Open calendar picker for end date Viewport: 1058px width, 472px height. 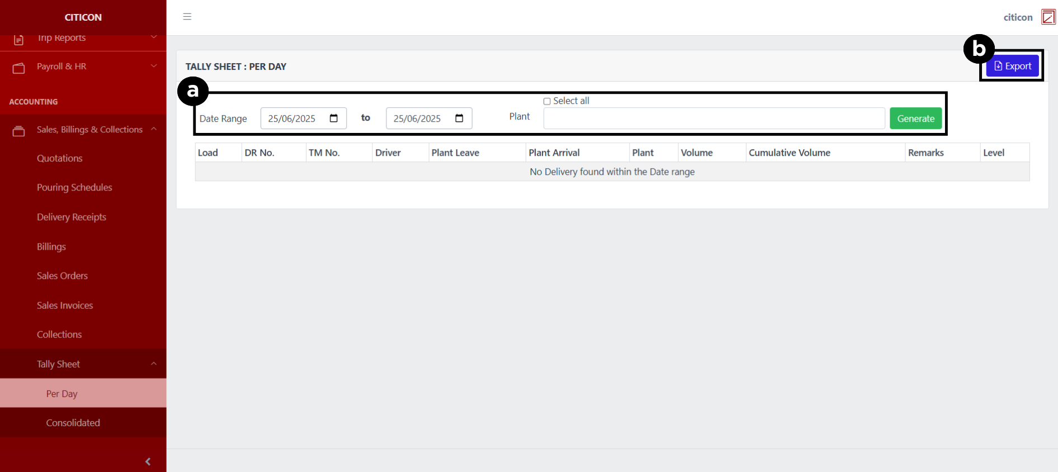pyautogui.click(x=459, y=118)
